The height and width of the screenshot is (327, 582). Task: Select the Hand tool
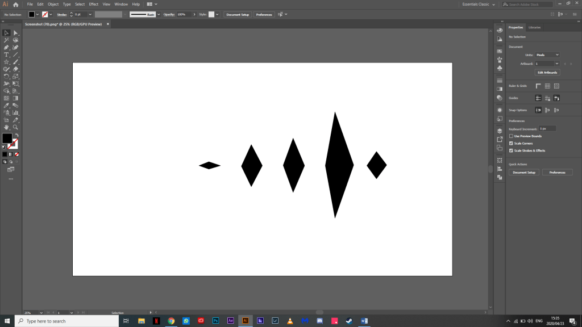coord(6,127)
